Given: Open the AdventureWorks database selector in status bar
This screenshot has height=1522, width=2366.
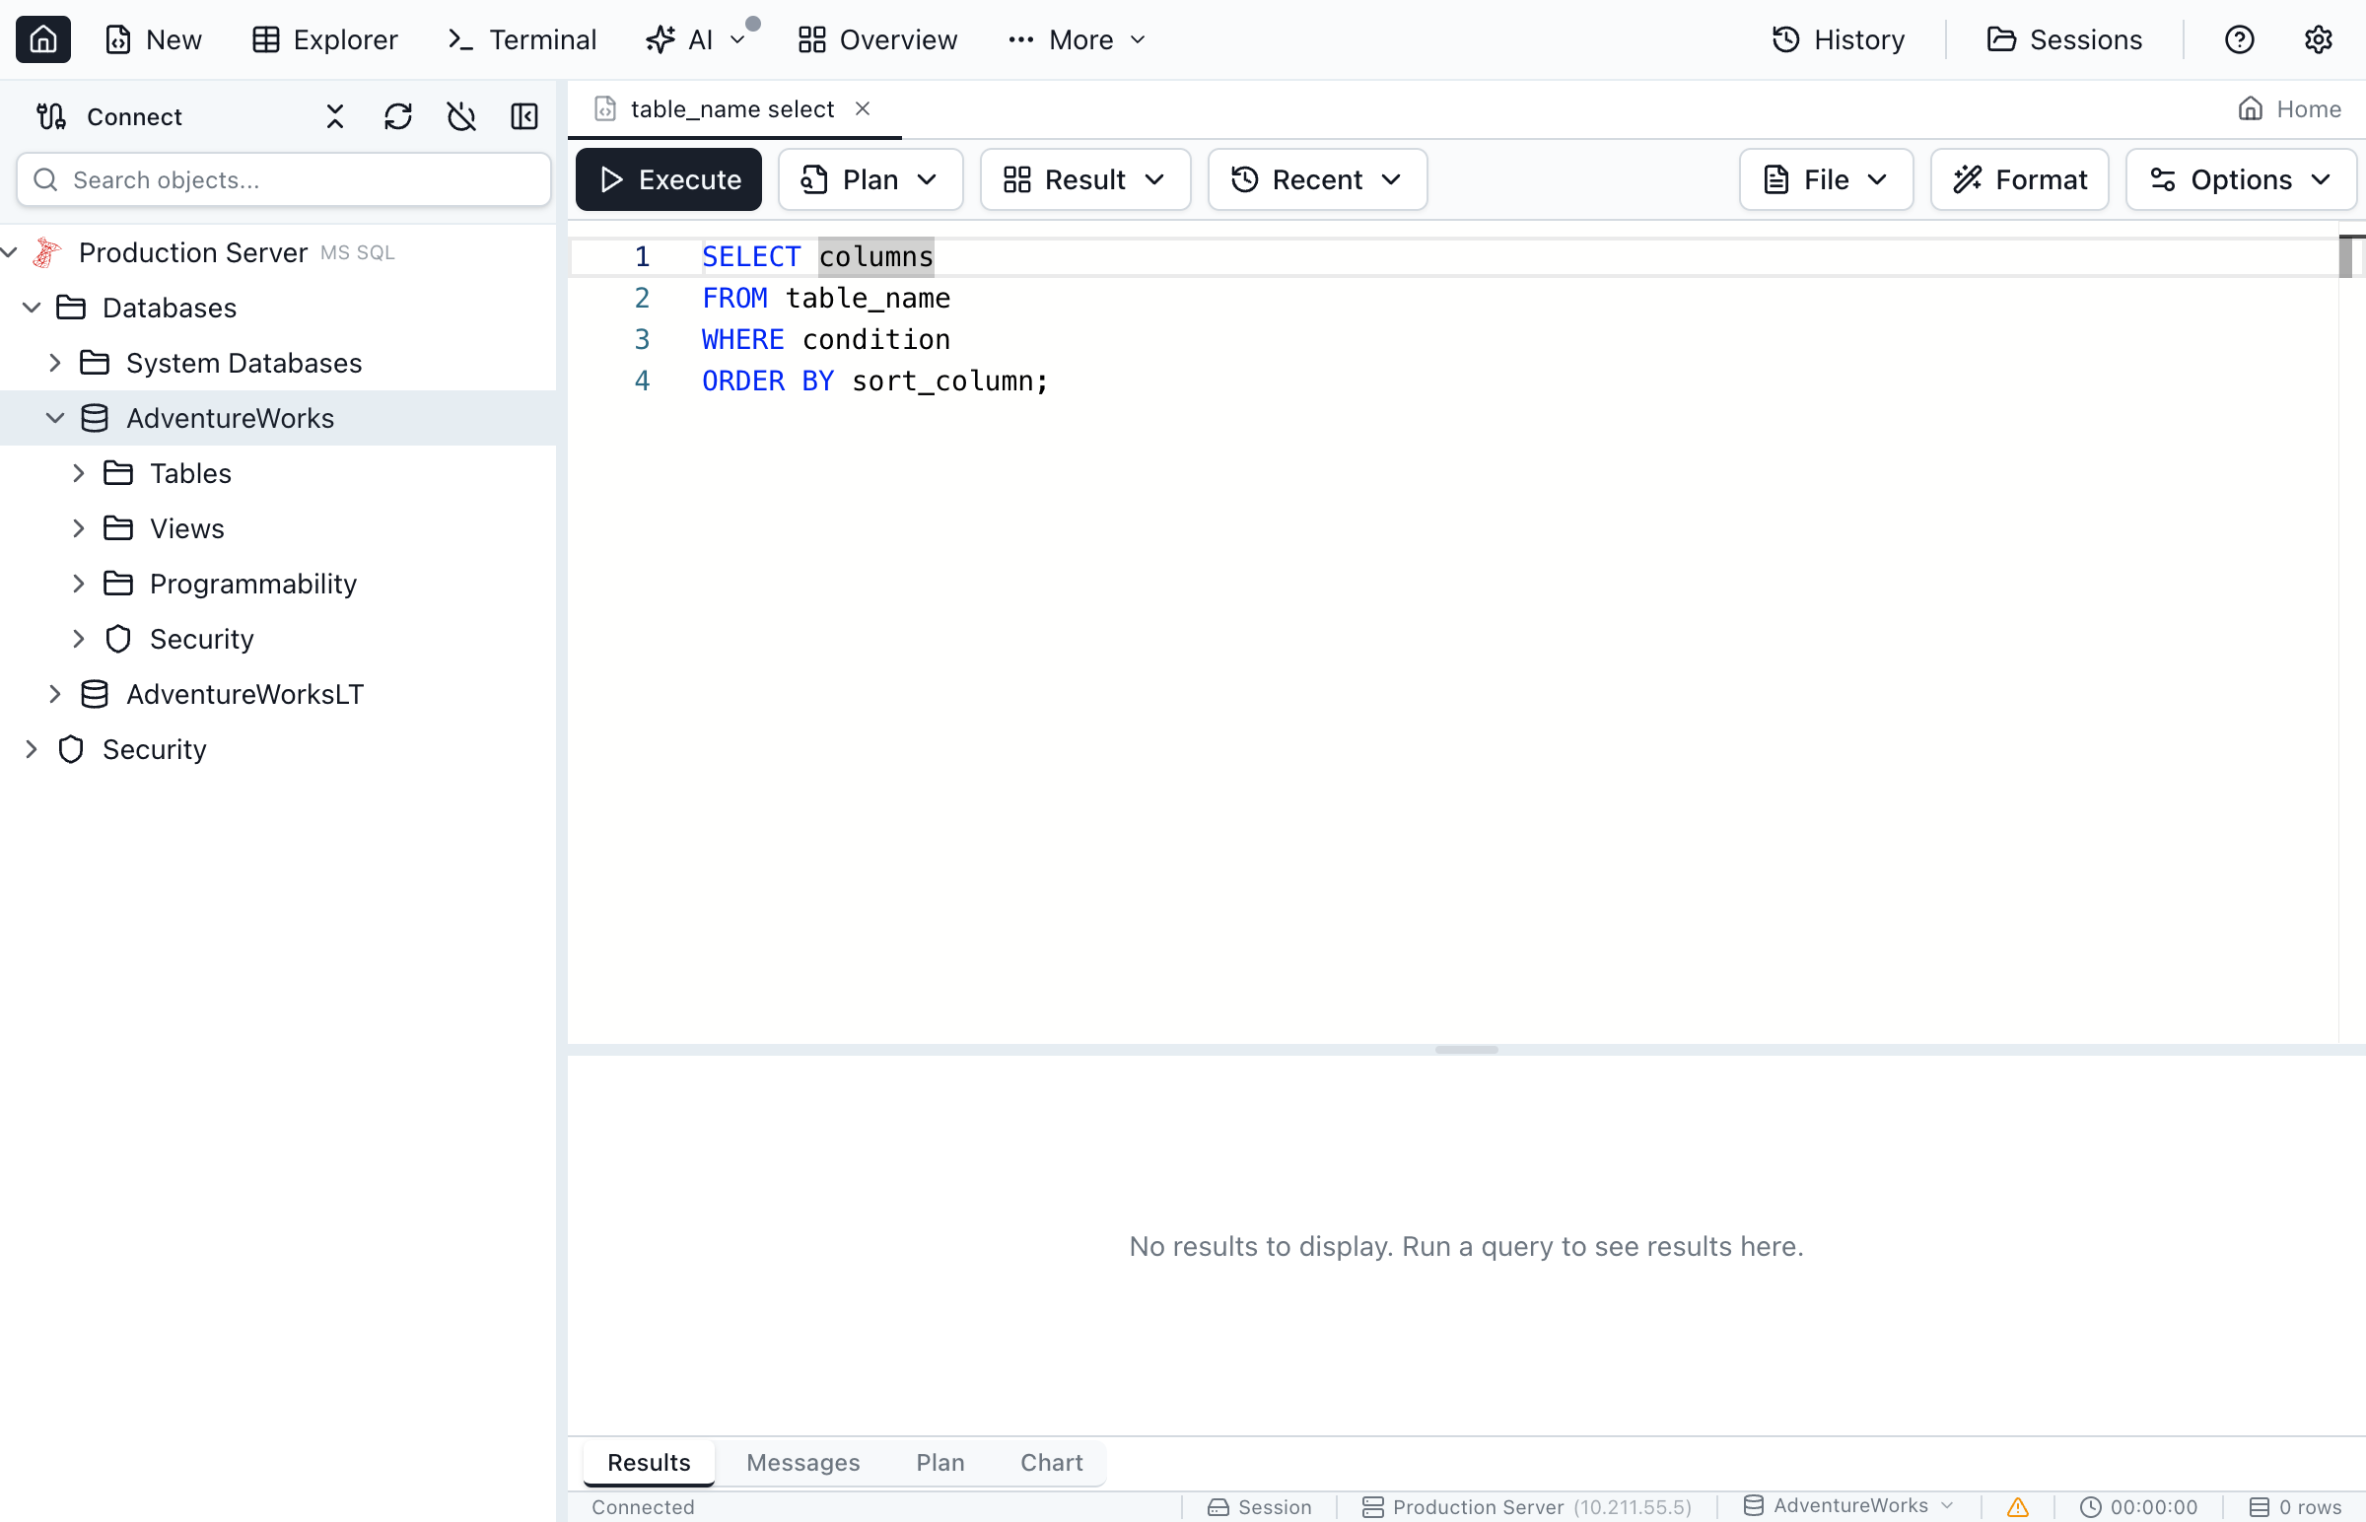Looking at the screenshot, I should [x=1848, y=1505].
